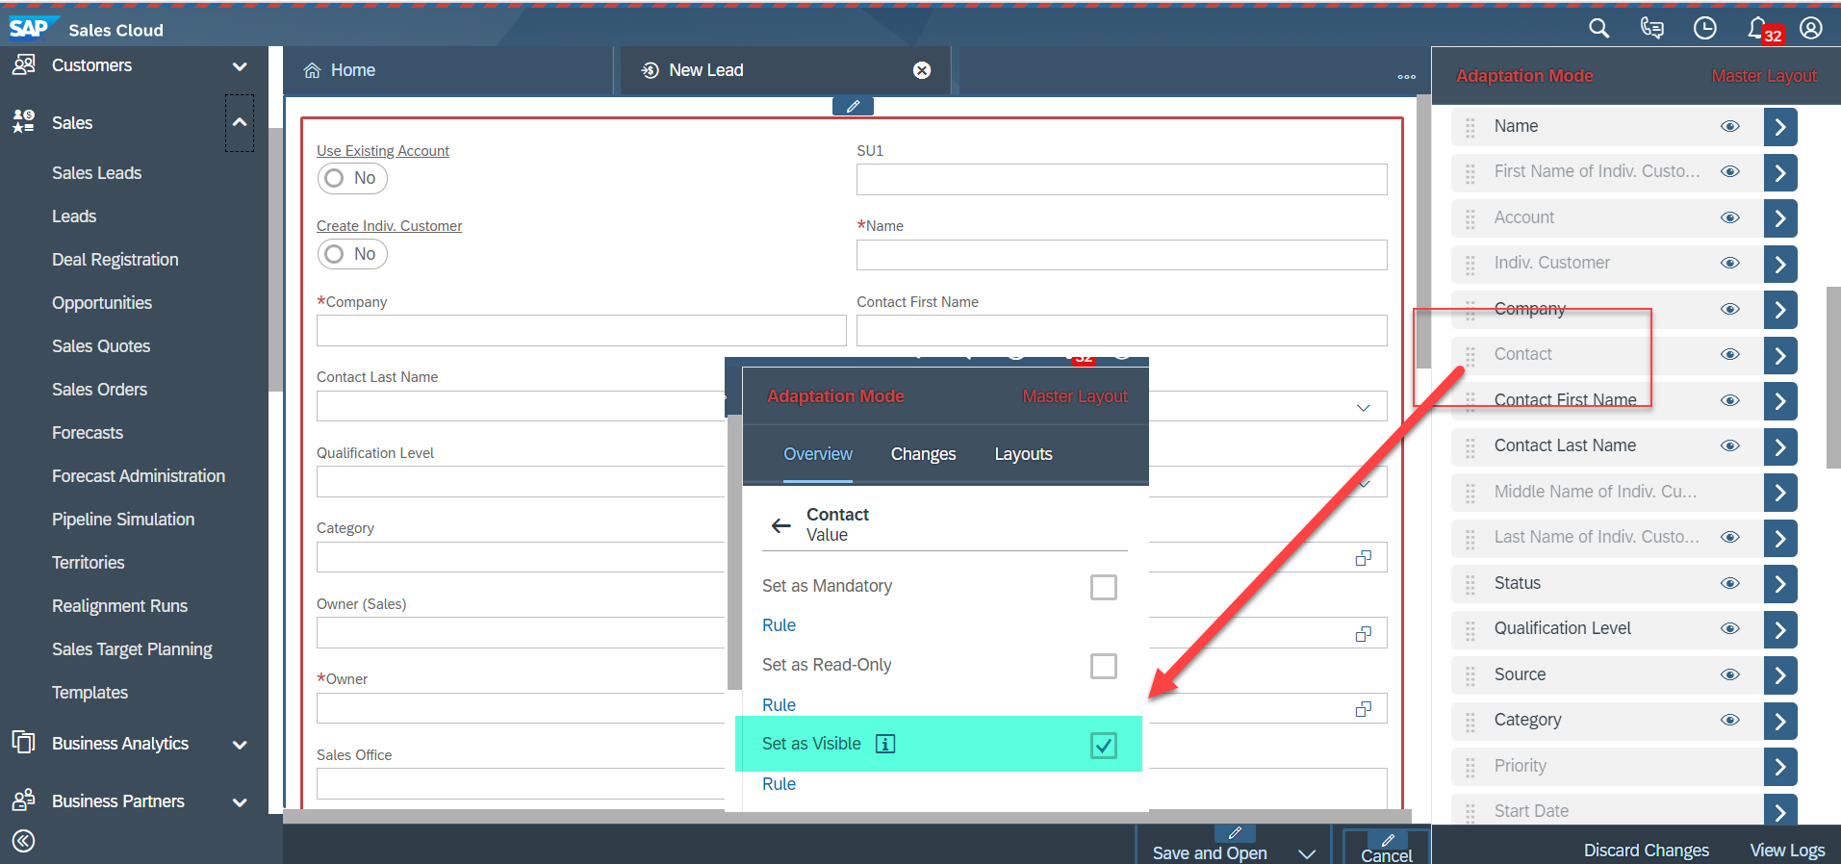This screenshot has height=864, width=1841.
Task: Uncheck the Set as Visible checkbox
Action: 1104,745
